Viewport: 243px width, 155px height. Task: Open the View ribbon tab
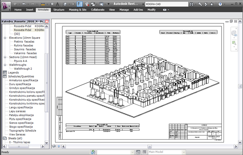pyautogui.click(x=112, y=10)
